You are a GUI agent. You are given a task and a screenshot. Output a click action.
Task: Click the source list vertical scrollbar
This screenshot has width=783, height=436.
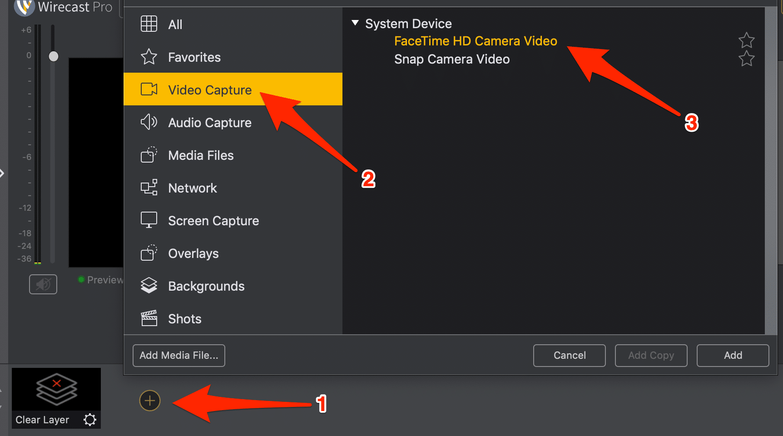tap(771, 171)
